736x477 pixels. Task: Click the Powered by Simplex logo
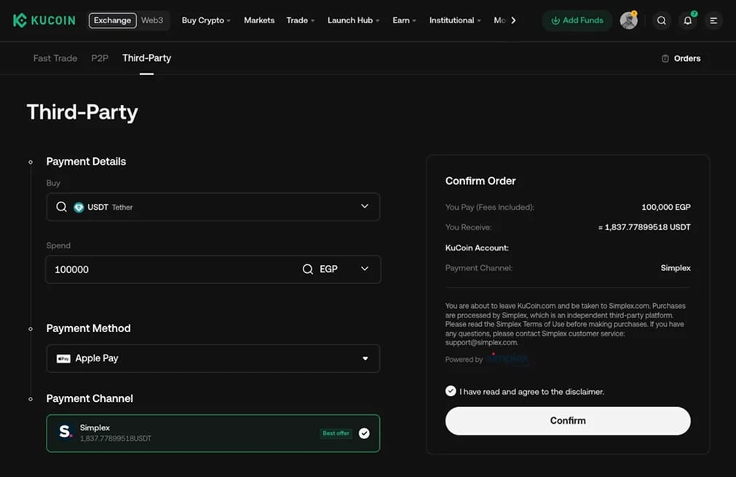(x=507, y=359)
